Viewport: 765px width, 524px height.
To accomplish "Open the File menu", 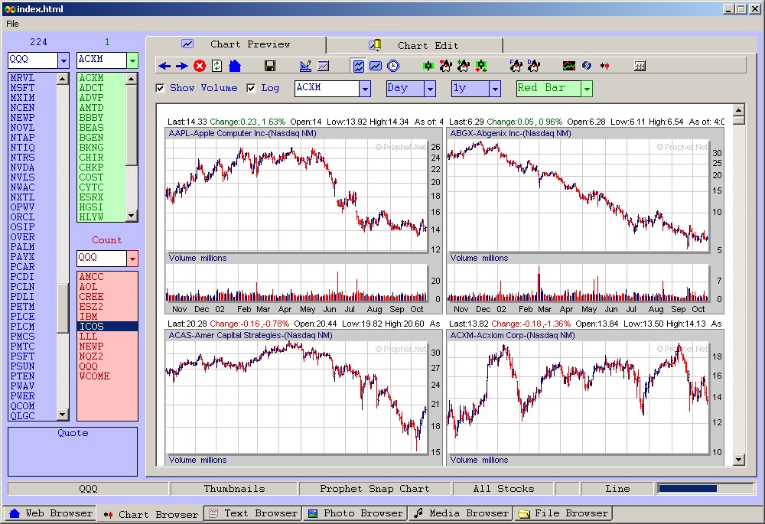I will pos(12,24).
